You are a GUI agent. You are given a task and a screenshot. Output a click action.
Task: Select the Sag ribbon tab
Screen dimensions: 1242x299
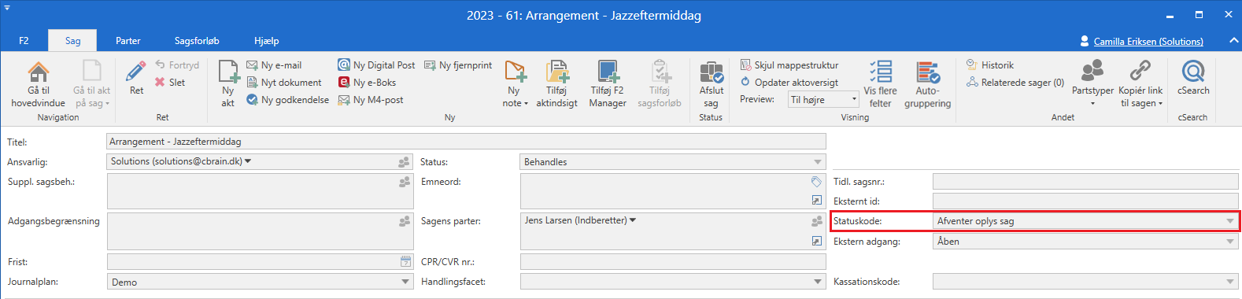(x=72, y=41)
